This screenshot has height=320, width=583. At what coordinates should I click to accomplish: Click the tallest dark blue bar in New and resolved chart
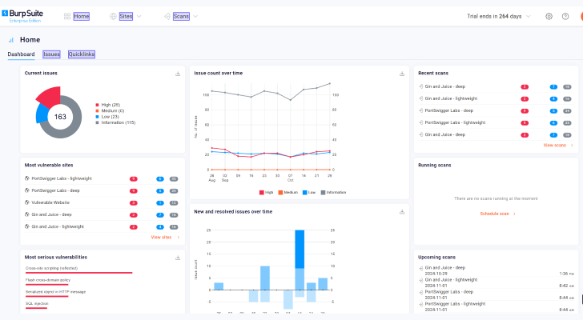(x=300, y=249)
